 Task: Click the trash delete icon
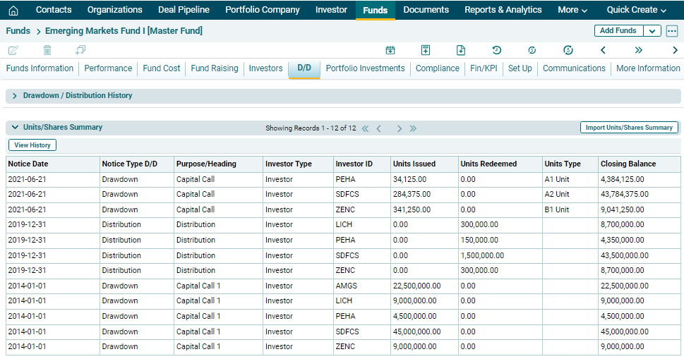click(x=47, y=50)
